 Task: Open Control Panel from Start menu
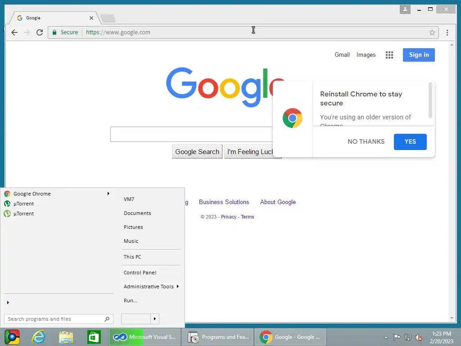pyautogui.click(x=140, y=273)
